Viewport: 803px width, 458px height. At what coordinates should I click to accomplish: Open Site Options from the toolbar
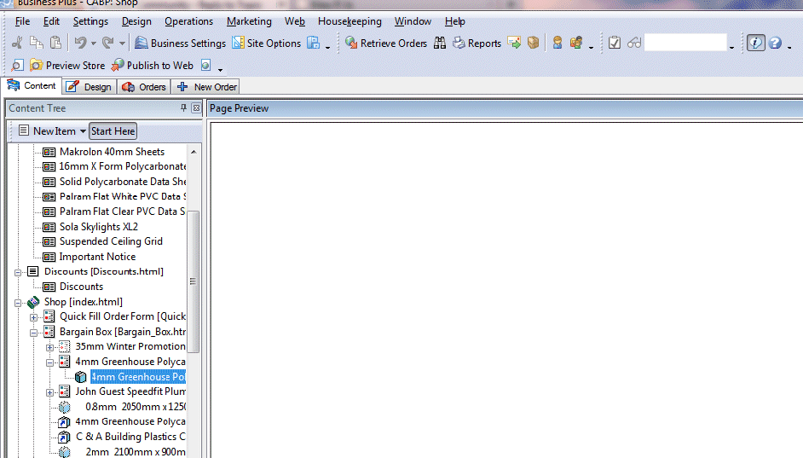(x=266, y=43)
